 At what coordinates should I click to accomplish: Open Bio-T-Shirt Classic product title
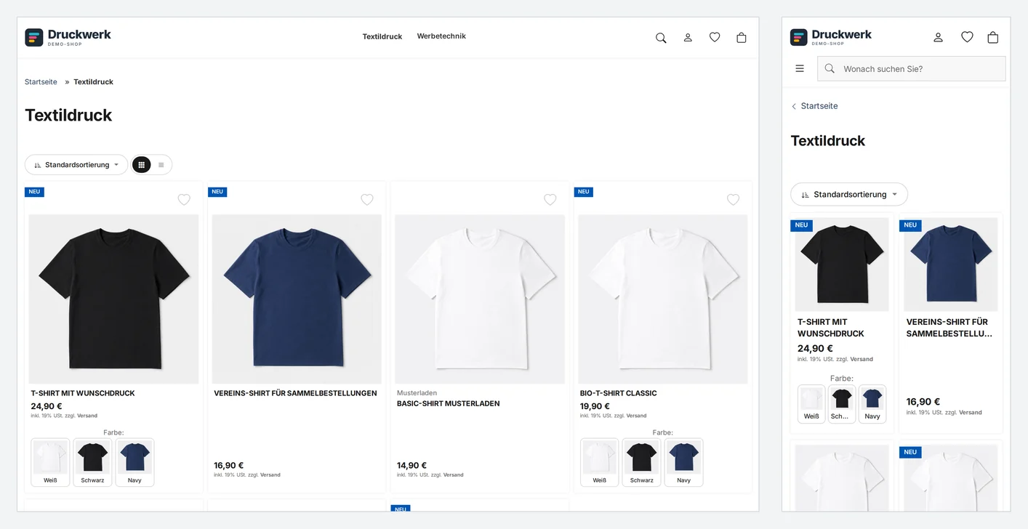click(x=618, y=393)
